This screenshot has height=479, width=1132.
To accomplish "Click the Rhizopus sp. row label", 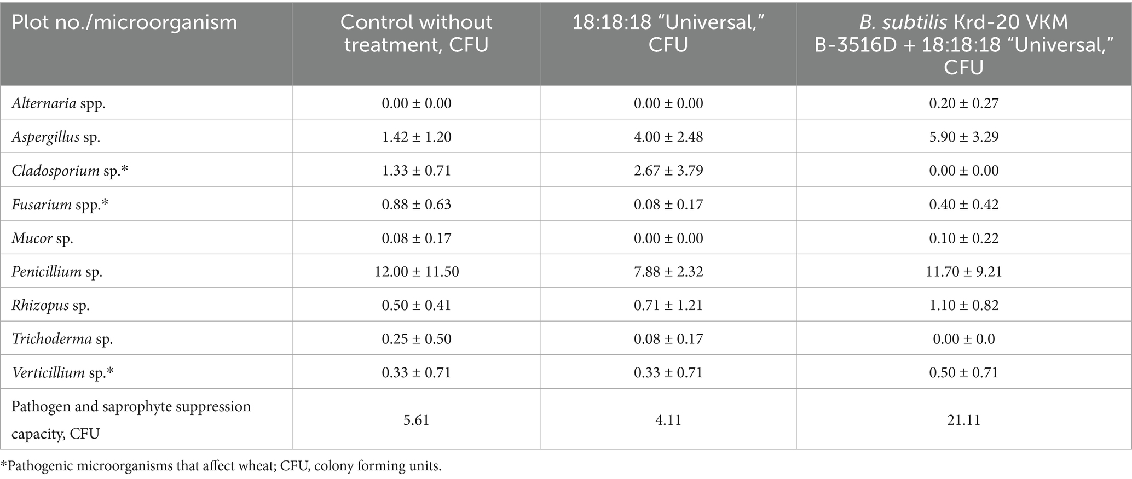I will tap(50, 305).
